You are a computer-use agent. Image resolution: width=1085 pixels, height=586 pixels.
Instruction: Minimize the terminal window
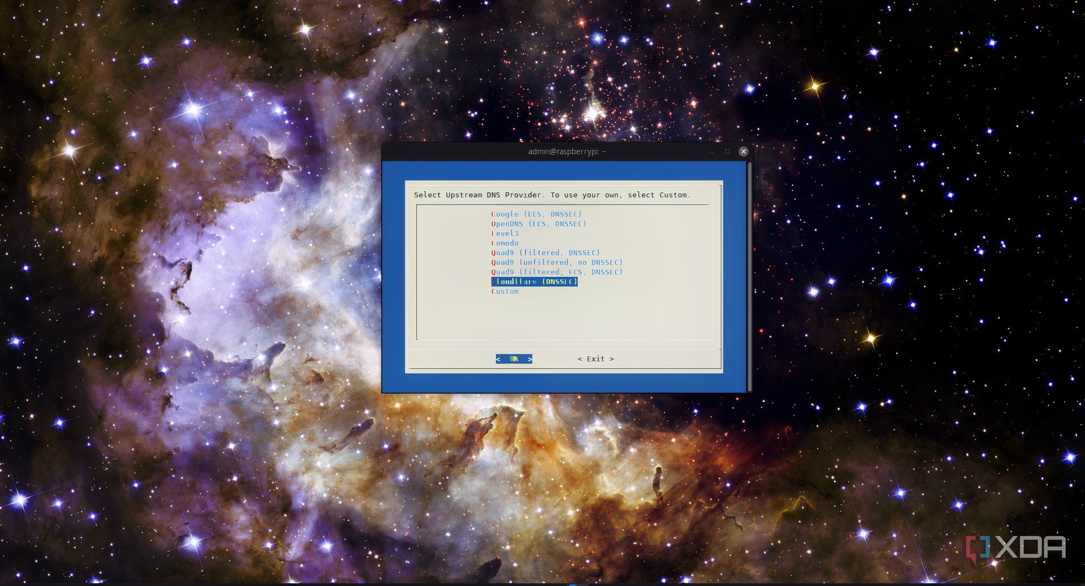711,151
